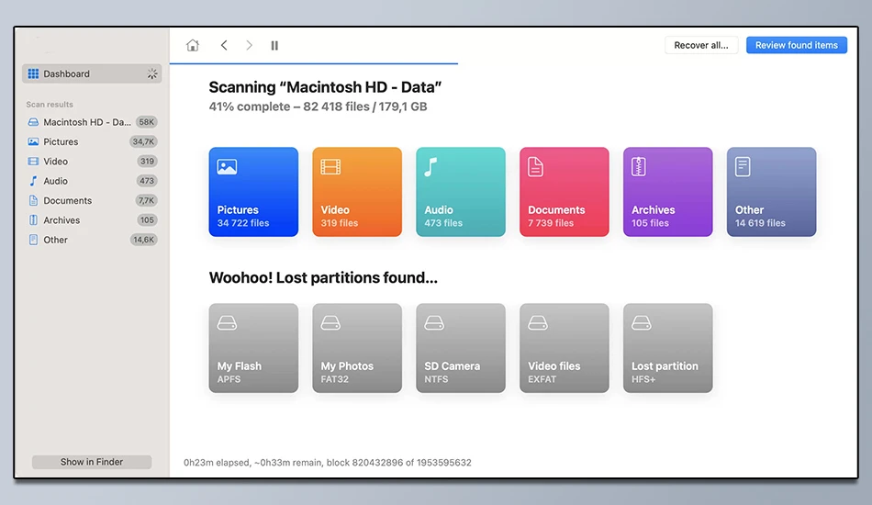Click the 58K count badge
The width and height of the screenshot is (872, 505).
tap(147, 122)
